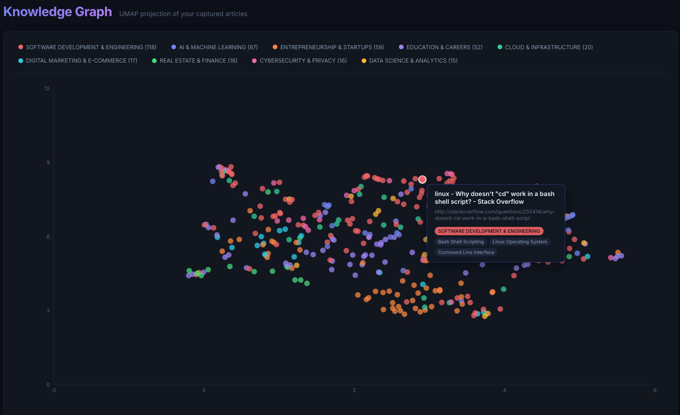Toggle Software Development & Engineering legend entry
Image resolution: width=680 pixels, height=415 pixels.
click(x=88, y=47)
